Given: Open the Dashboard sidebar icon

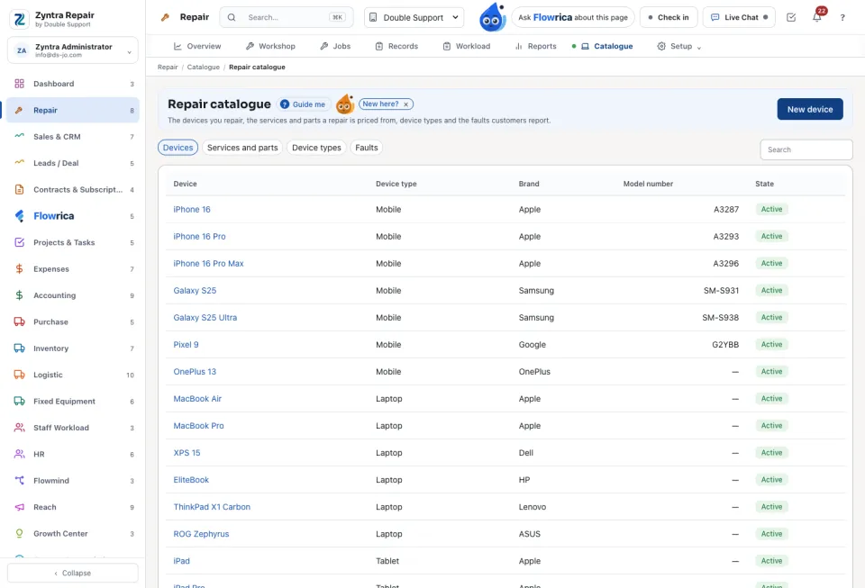Looking at the screenshot, I should click(x=19, y=84).
